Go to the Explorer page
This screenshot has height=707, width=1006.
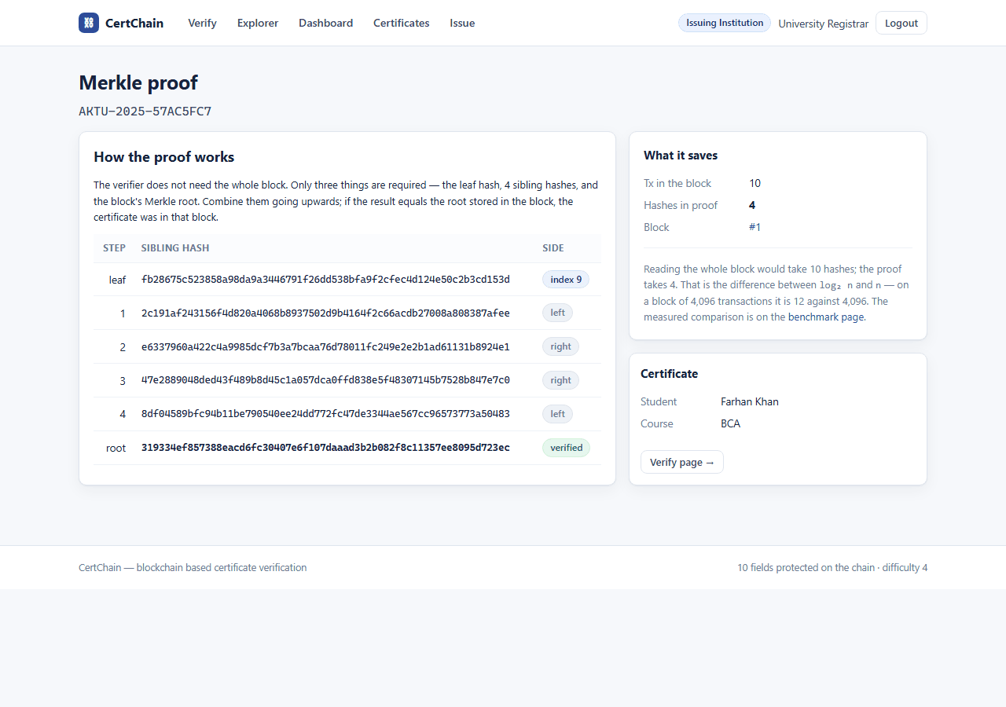[258, 23]
